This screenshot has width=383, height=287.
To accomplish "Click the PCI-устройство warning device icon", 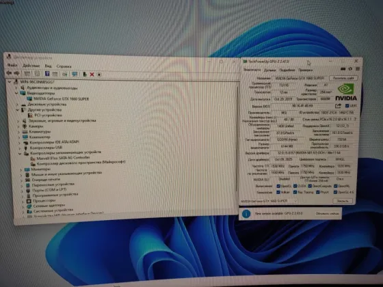I will 30,115.
